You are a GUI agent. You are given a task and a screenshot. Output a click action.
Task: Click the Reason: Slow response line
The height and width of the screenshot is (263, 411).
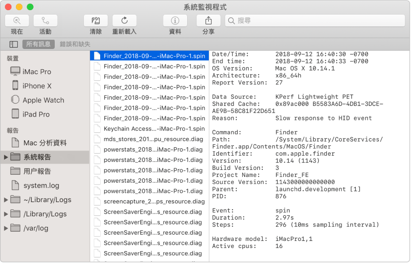pyautogui.click(x=292, y=118)
